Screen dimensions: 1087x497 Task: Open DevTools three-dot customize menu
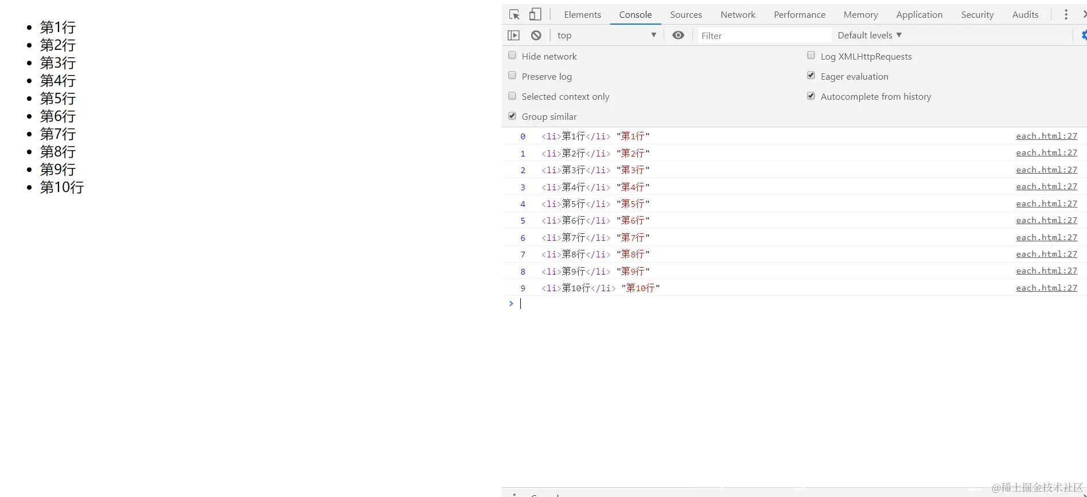click(1066, 14)
